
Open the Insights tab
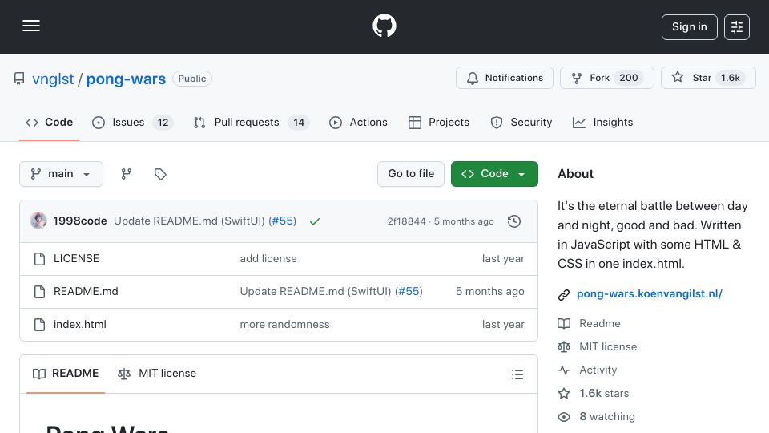click(602, 122)
